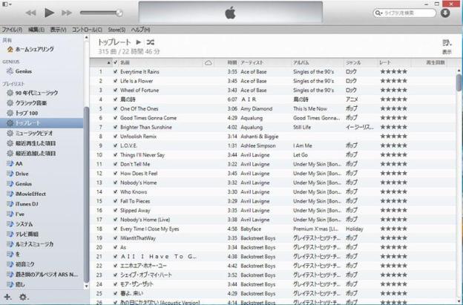Click the track list vertical scrollbar thumb
This screenshot has width=463, height=305.
coord(459,82)
